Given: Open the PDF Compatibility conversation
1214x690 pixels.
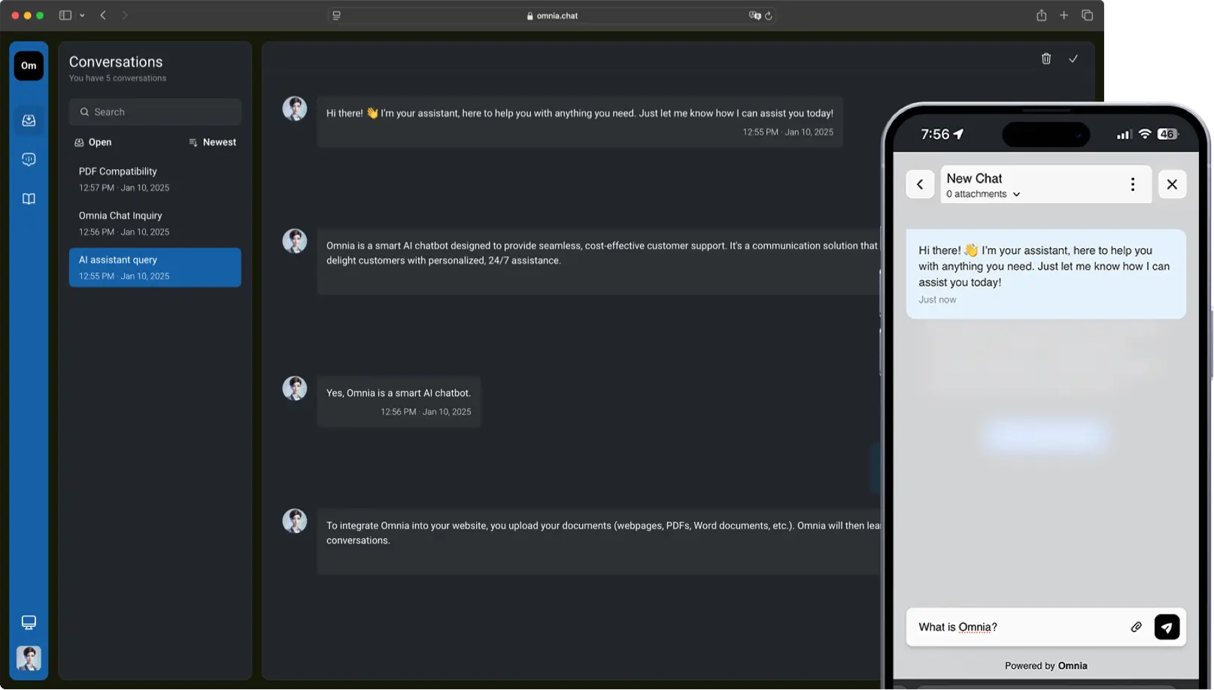Looking at the screenshot, I should click(x=154, y=179).
